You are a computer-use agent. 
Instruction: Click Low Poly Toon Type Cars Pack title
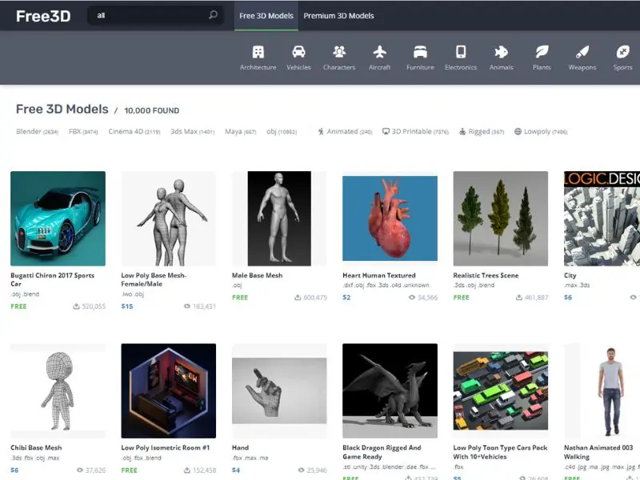coord(500,452)
